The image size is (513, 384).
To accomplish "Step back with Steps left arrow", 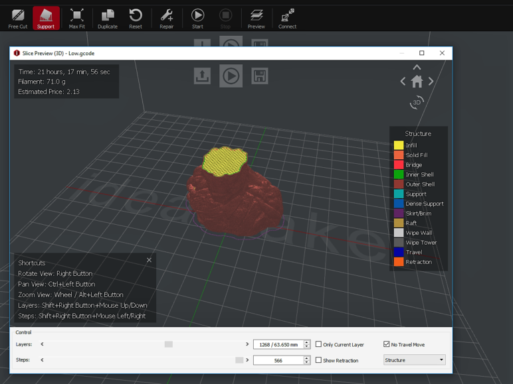I will (x=42, y=360).
